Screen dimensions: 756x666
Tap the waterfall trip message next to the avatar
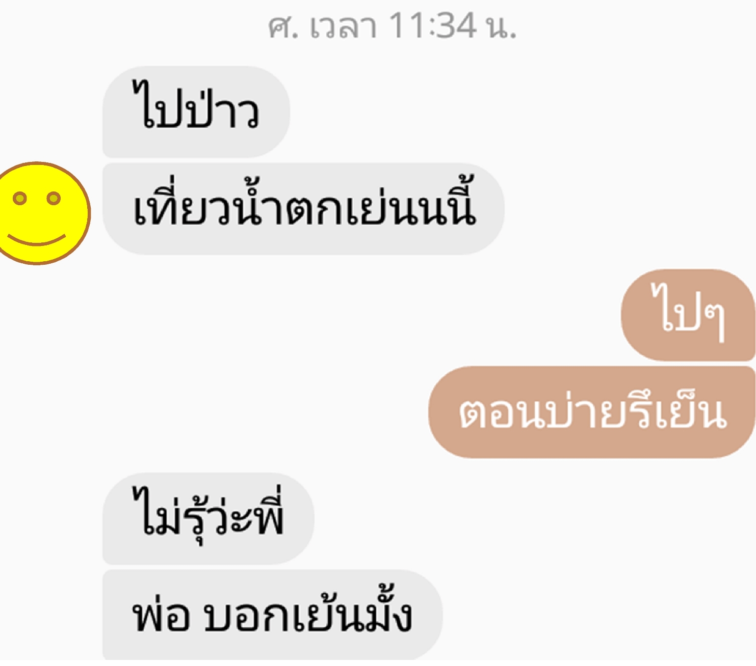303,209
